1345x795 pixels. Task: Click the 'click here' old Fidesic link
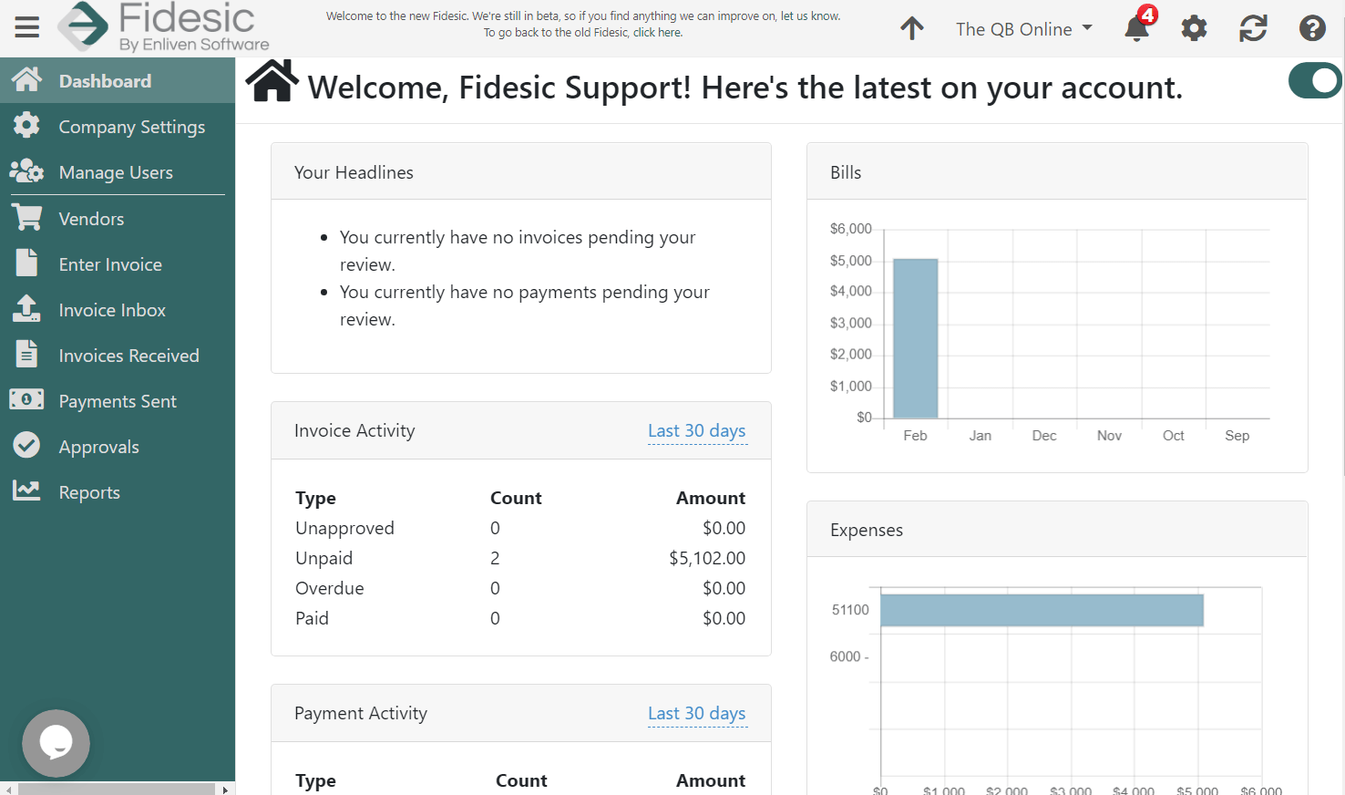tap(657, 33)
